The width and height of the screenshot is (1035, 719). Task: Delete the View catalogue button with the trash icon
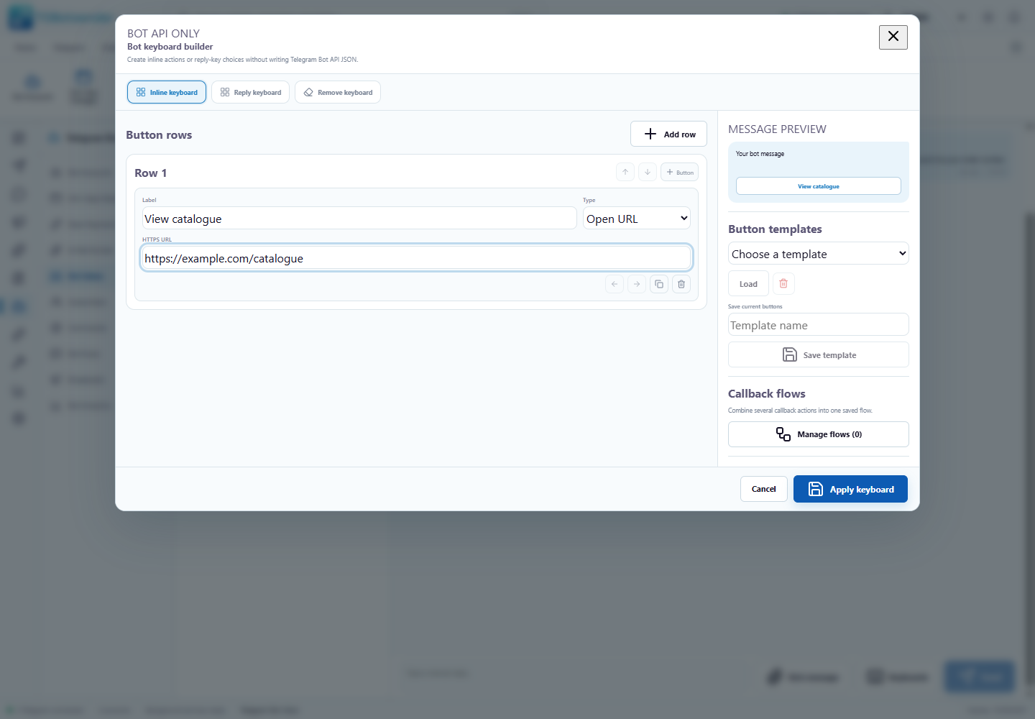681,284
